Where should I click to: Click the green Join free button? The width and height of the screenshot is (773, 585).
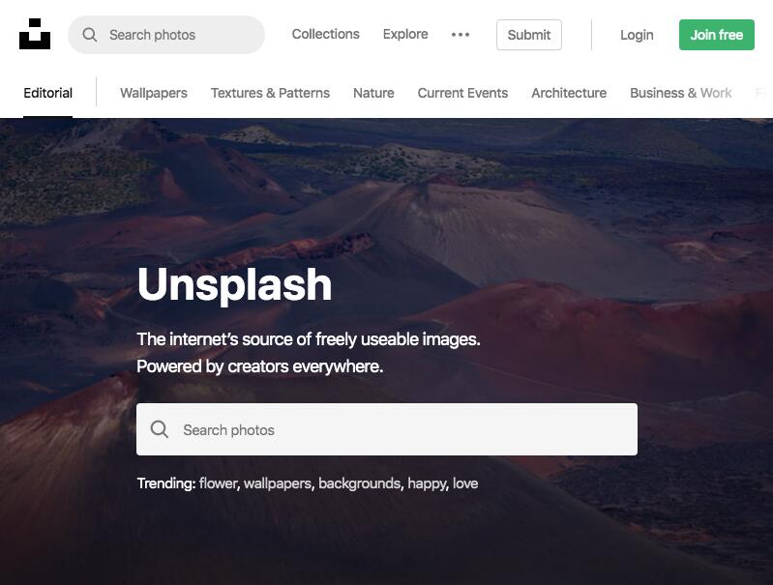[716, 35]
